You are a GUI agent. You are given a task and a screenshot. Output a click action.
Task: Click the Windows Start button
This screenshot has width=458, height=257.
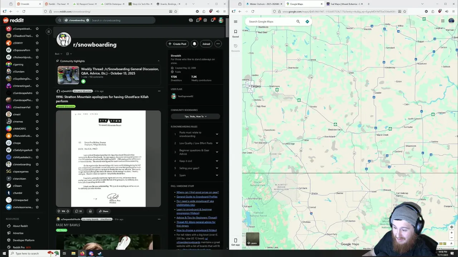pos(4,253)
